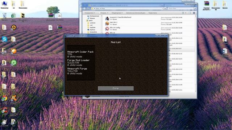Go back in the Explorer window
The height and width of the screenshot is (130, 232).
point(84,8)
